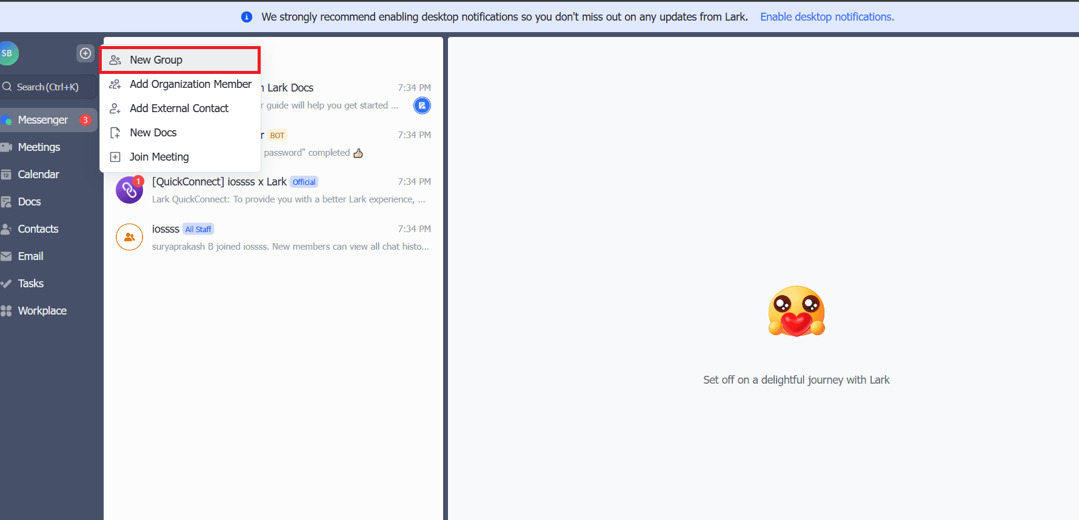1079x520 pixels.
Task: Open the iossss All Staff chat
Action: tap(273, 238)
